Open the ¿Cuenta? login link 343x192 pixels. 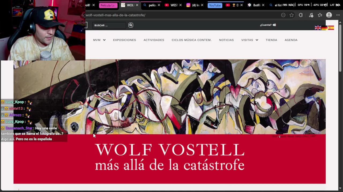point(268,25)
